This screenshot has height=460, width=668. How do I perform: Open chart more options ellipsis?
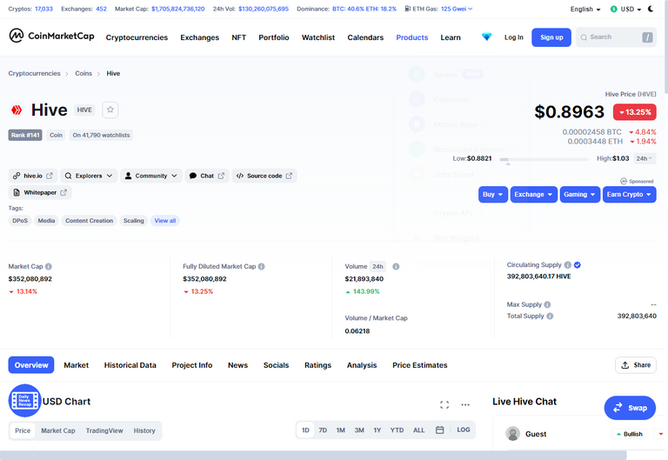[465, 404]
